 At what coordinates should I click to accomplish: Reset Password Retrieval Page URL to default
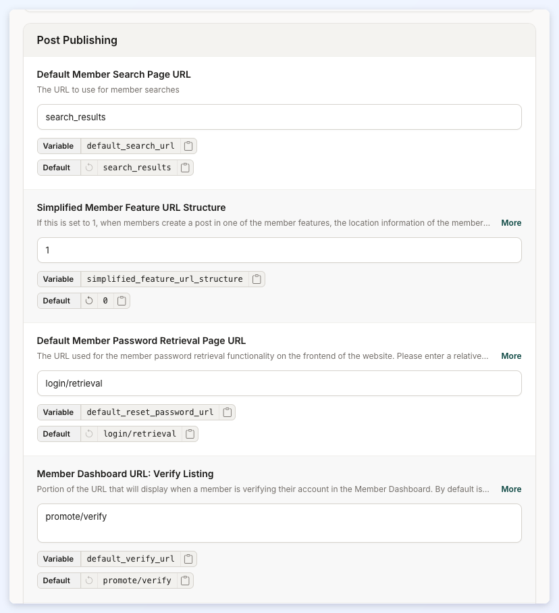tap(89, 433)
